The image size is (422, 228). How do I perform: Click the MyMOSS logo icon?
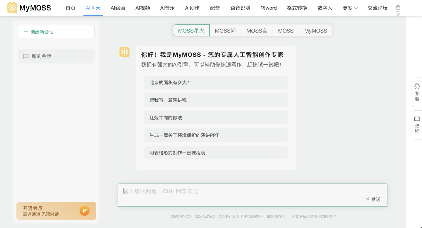coord(12,8)
